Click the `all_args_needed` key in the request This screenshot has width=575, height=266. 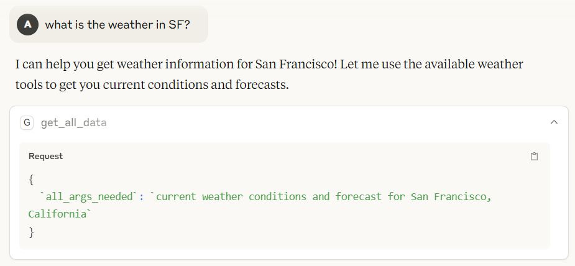click(88, 197)
